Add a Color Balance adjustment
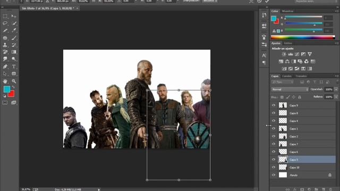 coord(287,62)
